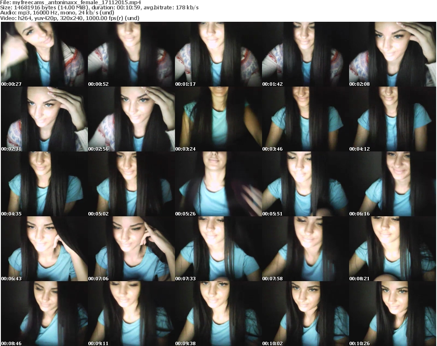Click the frame at 00:04:12
Image resolution: width=437 pixels, height=346 pixels.
click(x=393, y=119)
